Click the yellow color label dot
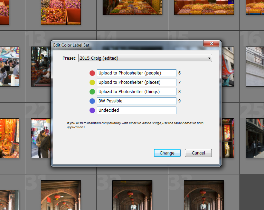The image size is (264, 210). click(92, 82)
